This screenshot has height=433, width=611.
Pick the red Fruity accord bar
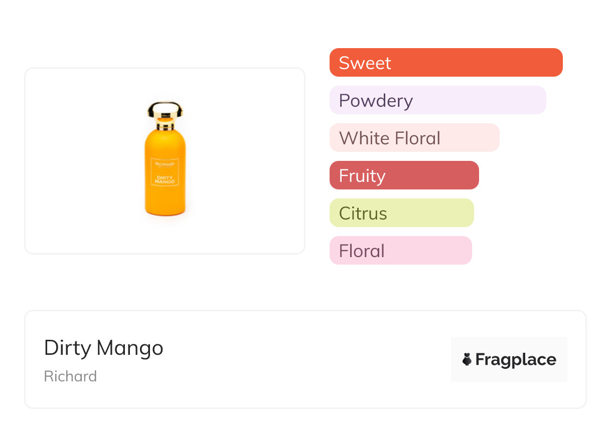[404, 175]
